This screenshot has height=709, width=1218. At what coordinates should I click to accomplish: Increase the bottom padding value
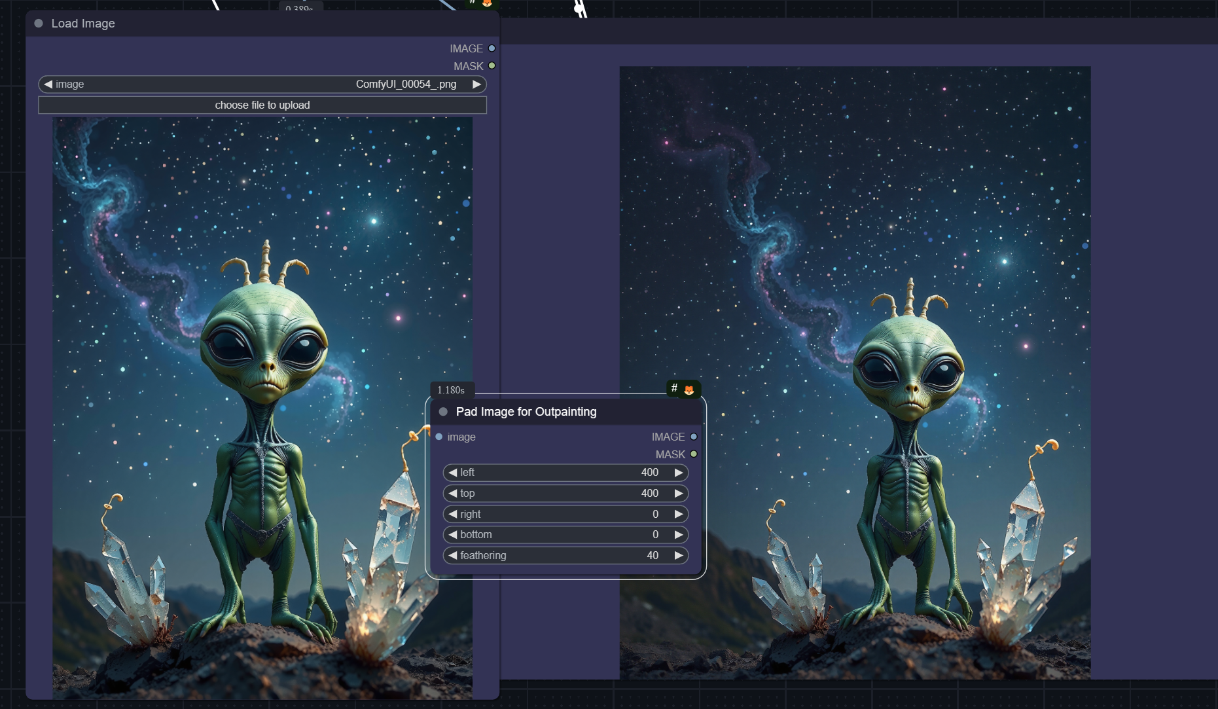coord(679,535)
